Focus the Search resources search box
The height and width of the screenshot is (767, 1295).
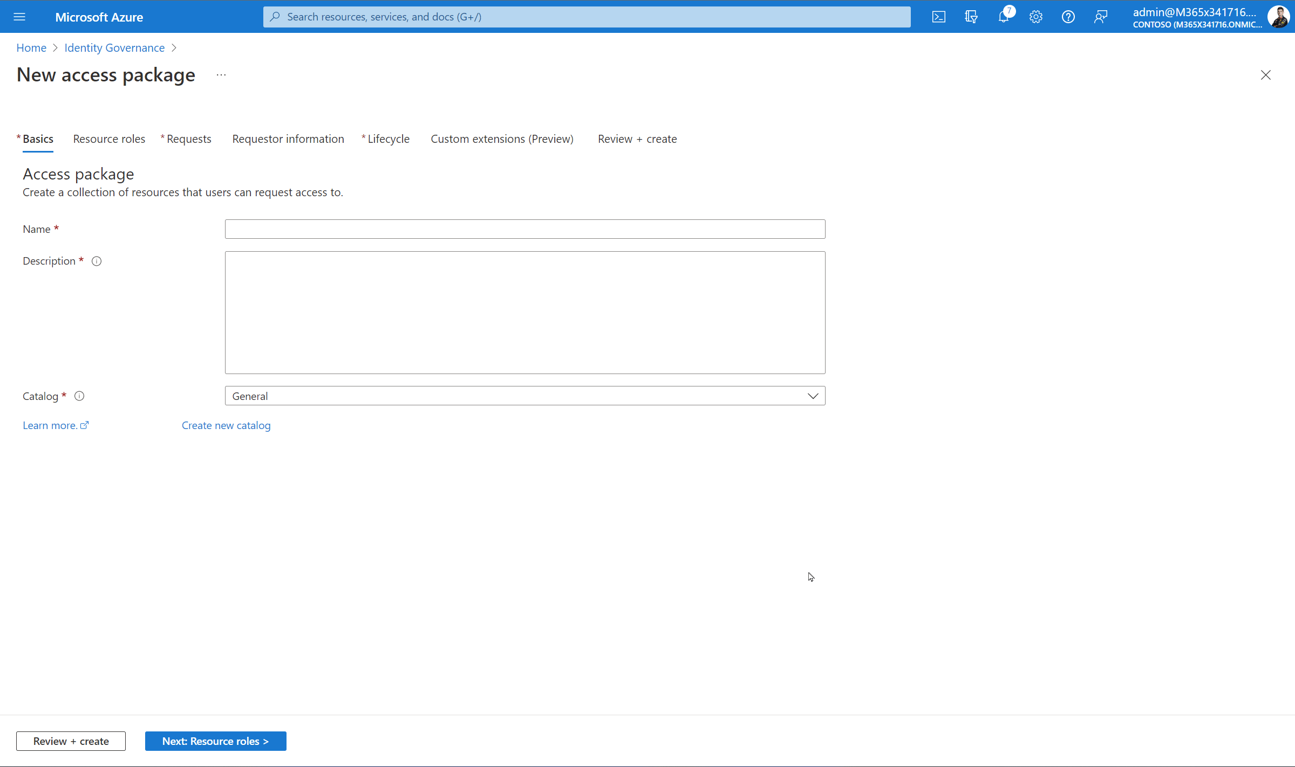(x=587, y=17)
